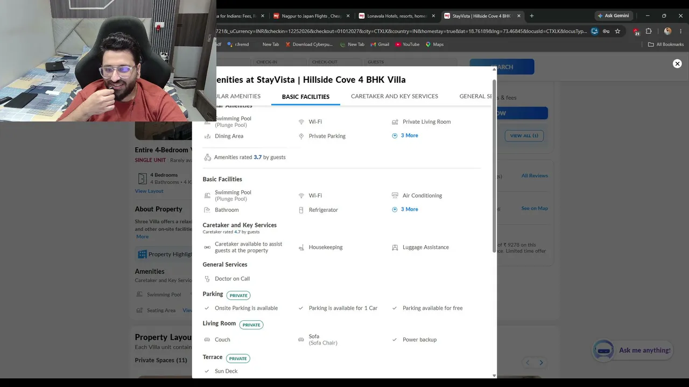
Task: Click the address bar URL field
Action: [x=401, y=31]
